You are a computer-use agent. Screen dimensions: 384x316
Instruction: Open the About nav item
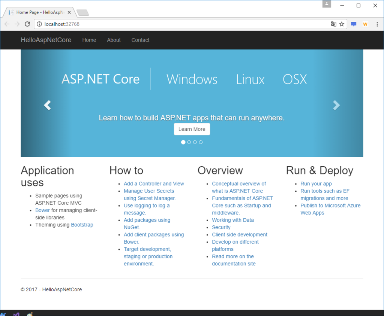coord(114,40)
